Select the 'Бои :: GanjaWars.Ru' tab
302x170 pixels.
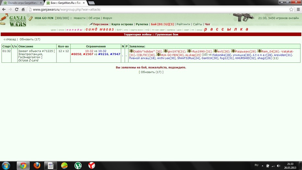click(66, 3)
